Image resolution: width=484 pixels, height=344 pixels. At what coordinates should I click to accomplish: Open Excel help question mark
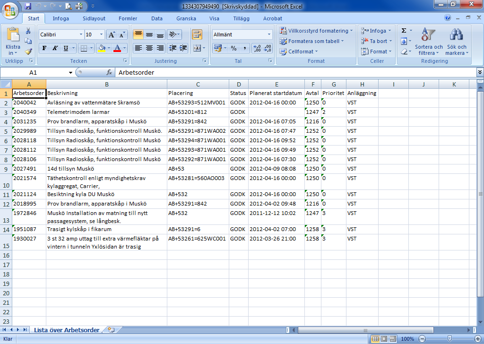pyautogui.click(x=448, y=18)
